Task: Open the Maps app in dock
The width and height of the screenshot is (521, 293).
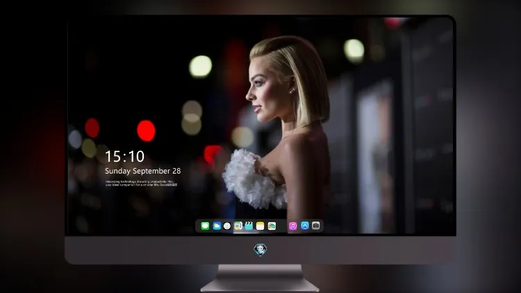Action: coord(238,226)
